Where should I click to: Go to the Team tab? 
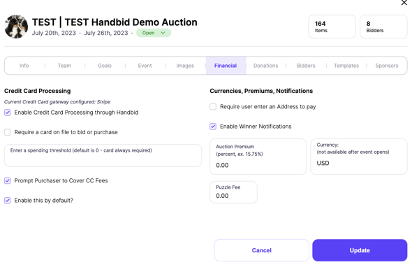pyautogui.click(x=64, y=66)
